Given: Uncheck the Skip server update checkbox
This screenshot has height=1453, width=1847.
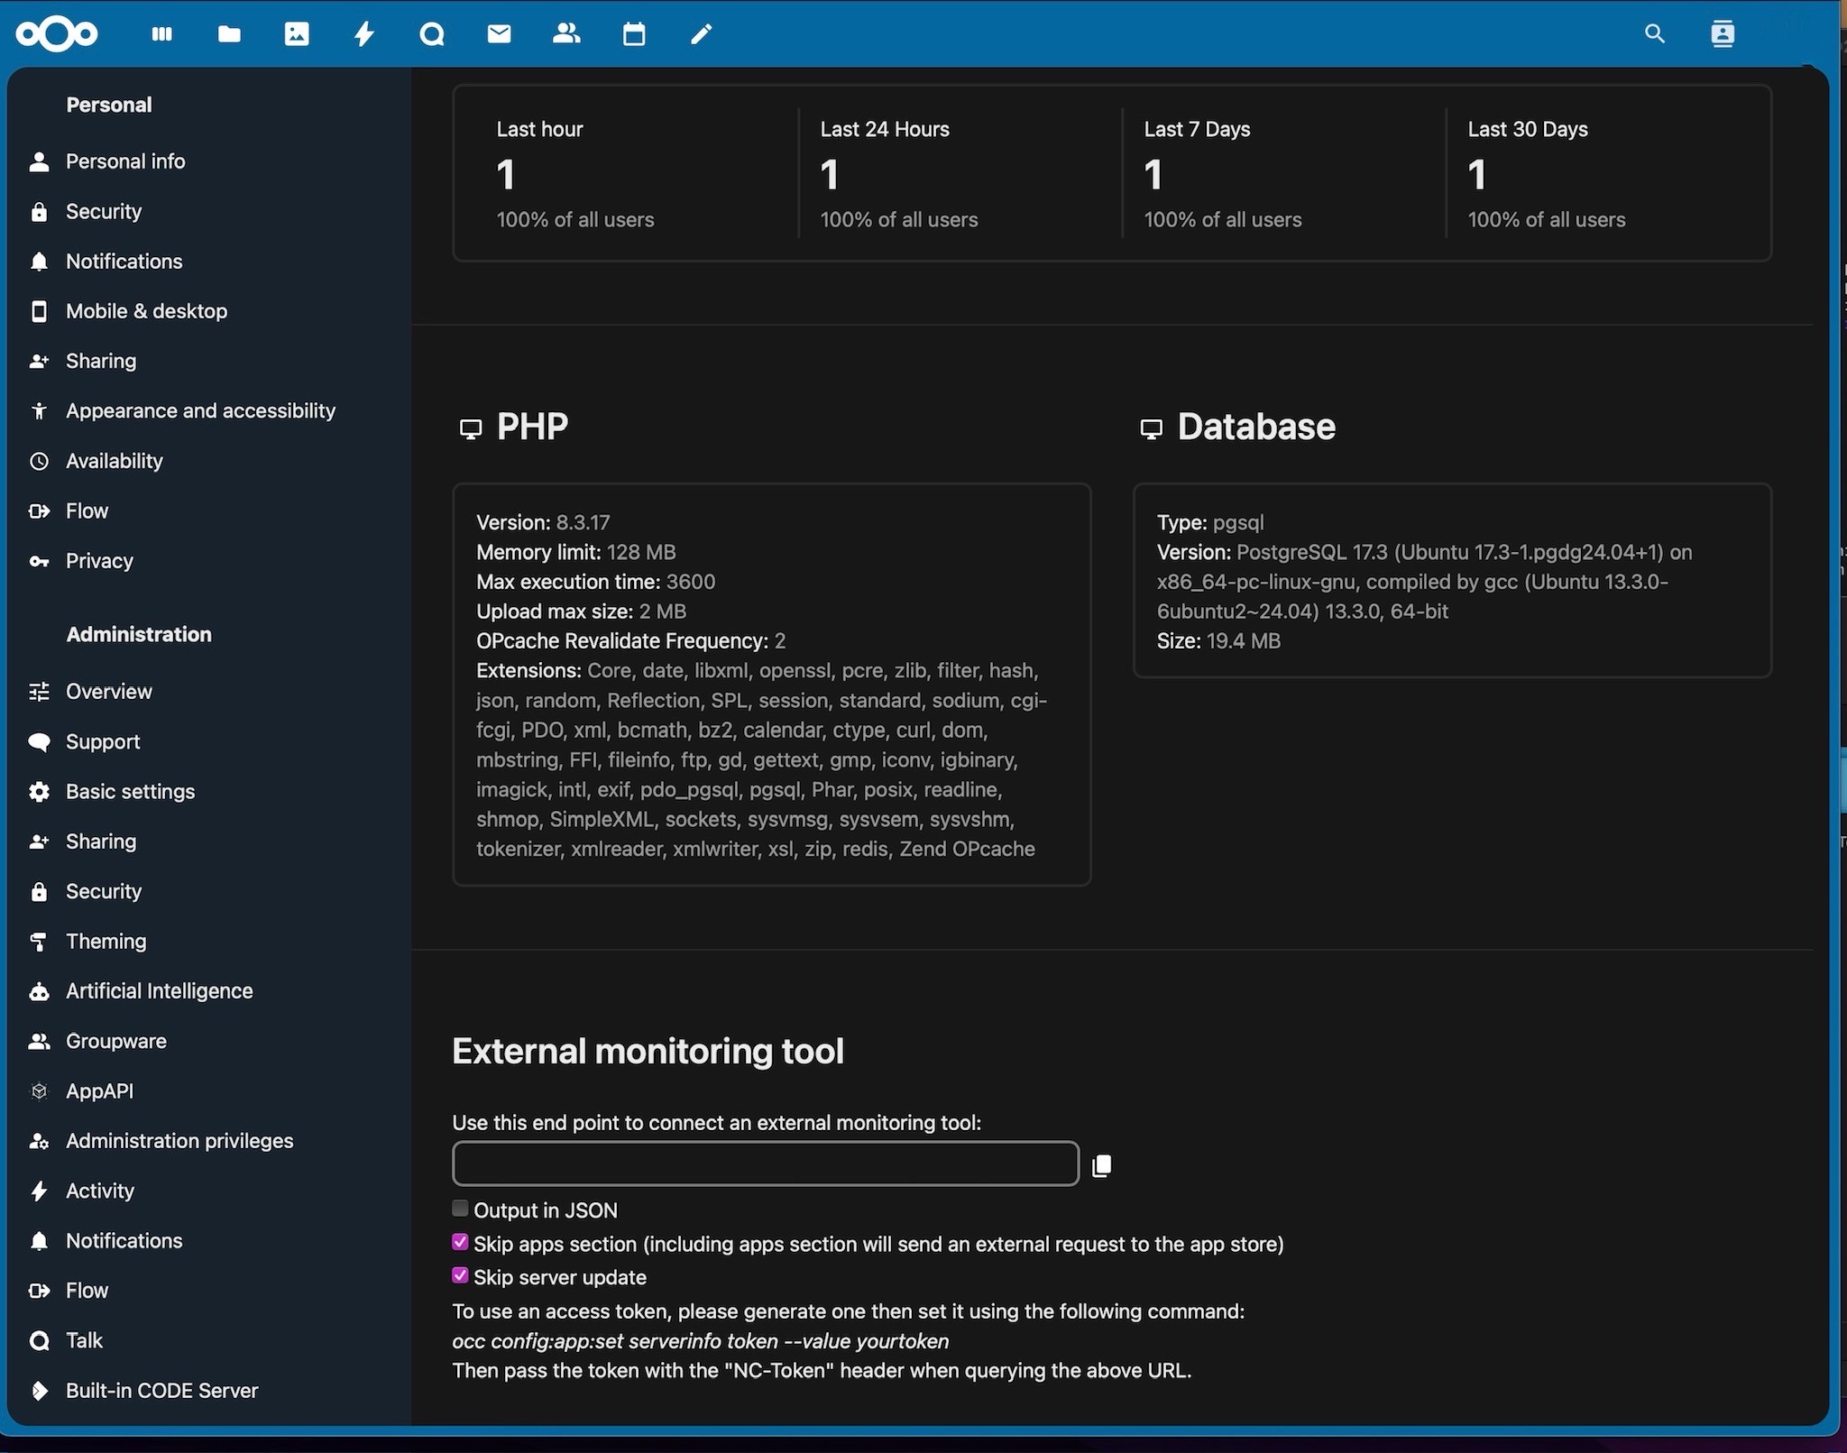Looking at the screenshot, I should [460, 1275].
